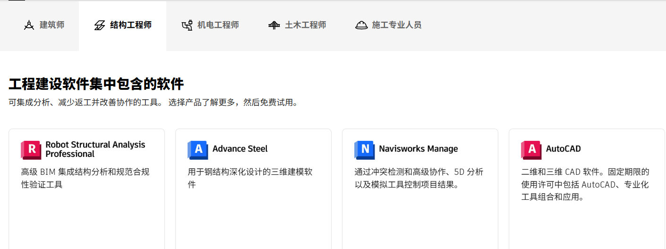Click the construction hard hat icon
The height and width of the screenshot is (249, 666).
pos(361,26)
